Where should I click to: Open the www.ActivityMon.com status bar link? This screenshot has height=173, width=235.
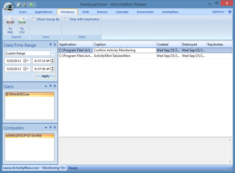point(21,168)
